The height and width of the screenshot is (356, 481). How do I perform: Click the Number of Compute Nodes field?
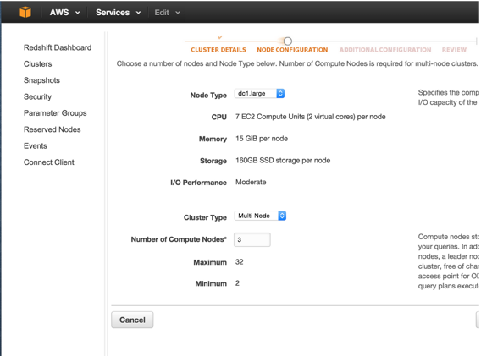pos(252,239)
